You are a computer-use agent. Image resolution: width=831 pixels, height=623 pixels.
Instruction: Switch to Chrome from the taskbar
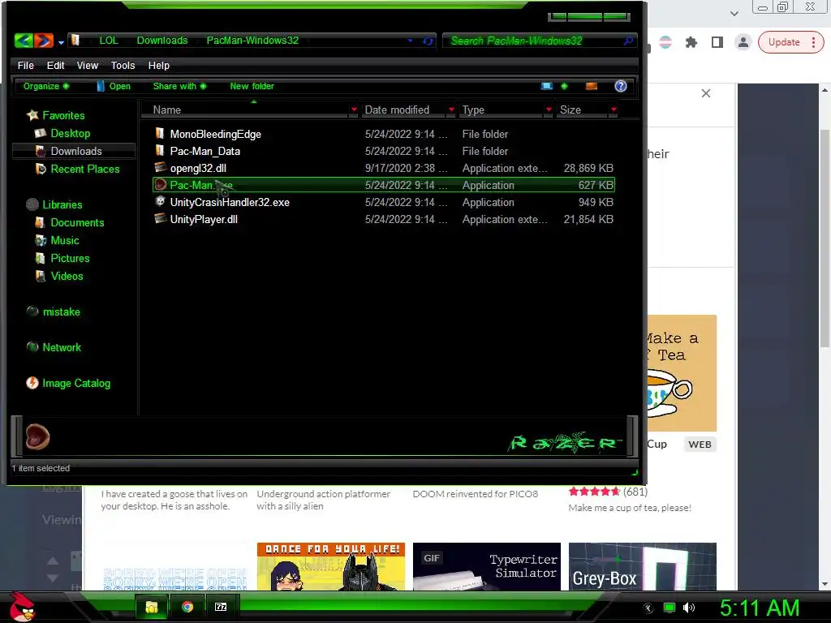187,607
